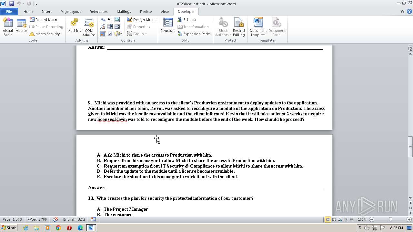Zoom in with plus button
This screenshot has height=232, width=413.
[409, 219]
